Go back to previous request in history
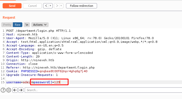Image resolution: width=182 pixels, height=99 pixels. [x=46, y=6]
